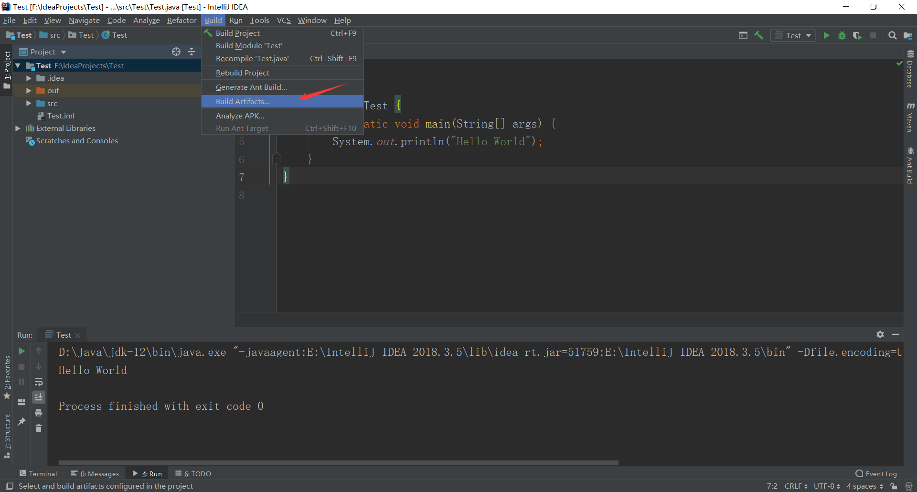The height and width of the screenshot is (492, 917).
Task: Toggle tool window bars icon in status bar corner
Action: pyautogui.click(x=9, y=486)
